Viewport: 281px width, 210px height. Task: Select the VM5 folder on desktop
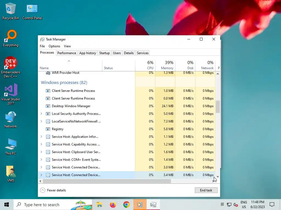[x=11, y=174]
